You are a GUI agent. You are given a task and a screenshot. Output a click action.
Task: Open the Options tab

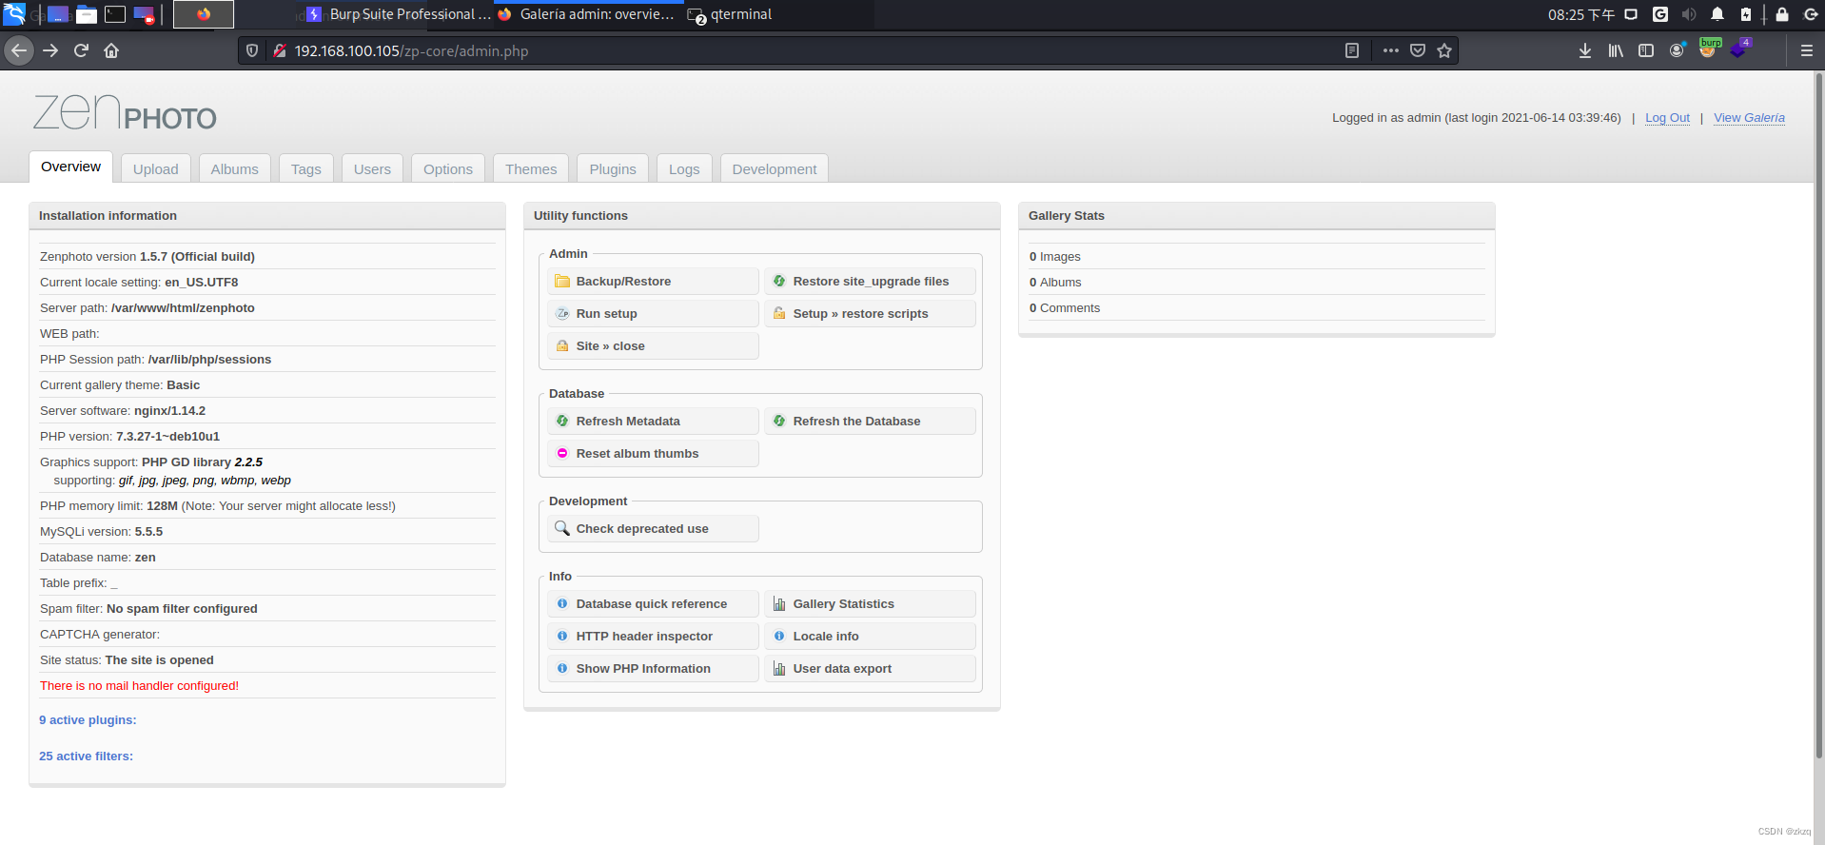click(448, 168)
